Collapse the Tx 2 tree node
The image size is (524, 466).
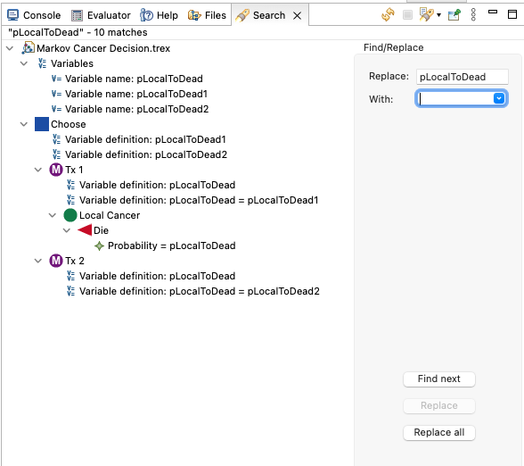(x=38, y=261)
